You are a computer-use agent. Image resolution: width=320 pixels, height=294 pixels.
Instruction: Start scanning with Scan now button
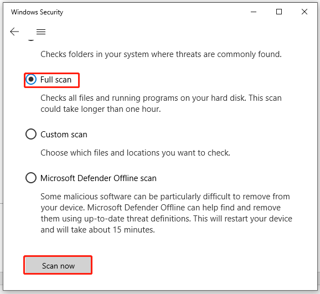coord(58,265)
